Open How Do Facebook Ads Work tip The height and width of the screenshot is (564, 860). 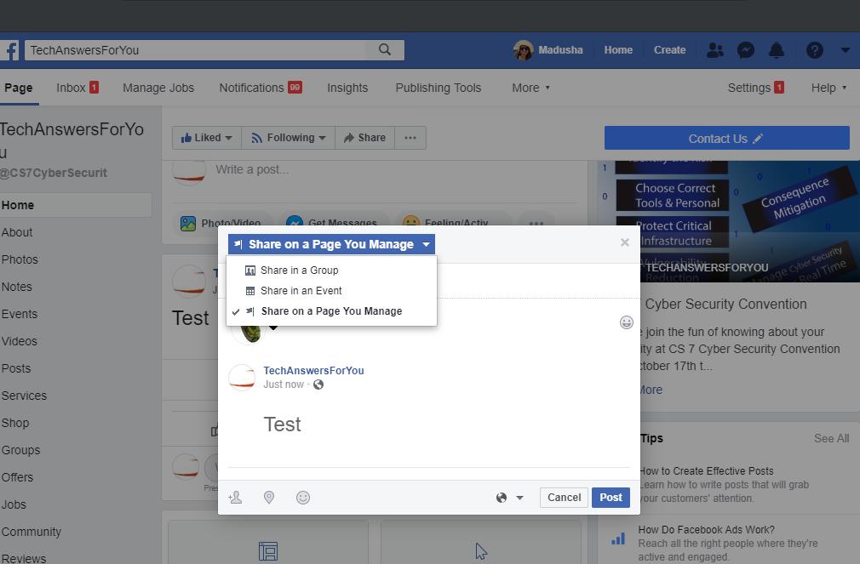pos(707,529)
